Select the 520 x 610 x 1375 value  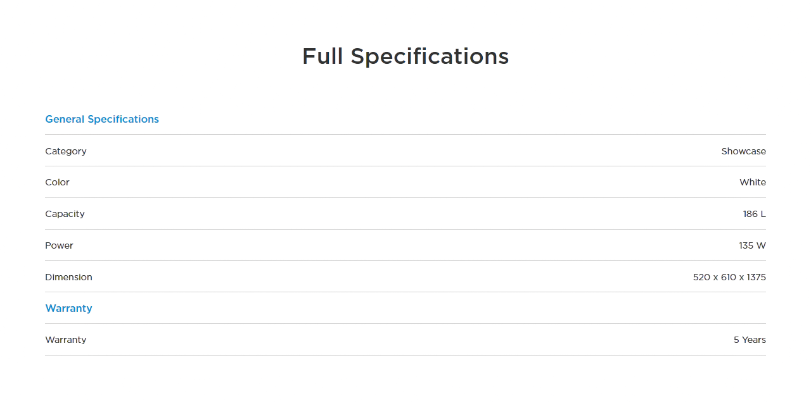[x=729, y=277]
